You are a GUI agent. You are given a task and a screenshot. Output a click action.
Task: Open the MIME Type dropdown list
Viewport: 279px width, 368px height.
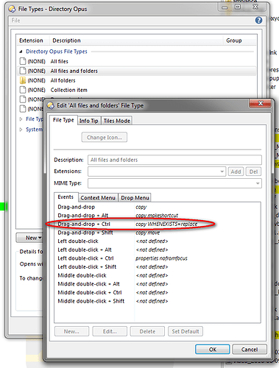[x=258, y=183]
